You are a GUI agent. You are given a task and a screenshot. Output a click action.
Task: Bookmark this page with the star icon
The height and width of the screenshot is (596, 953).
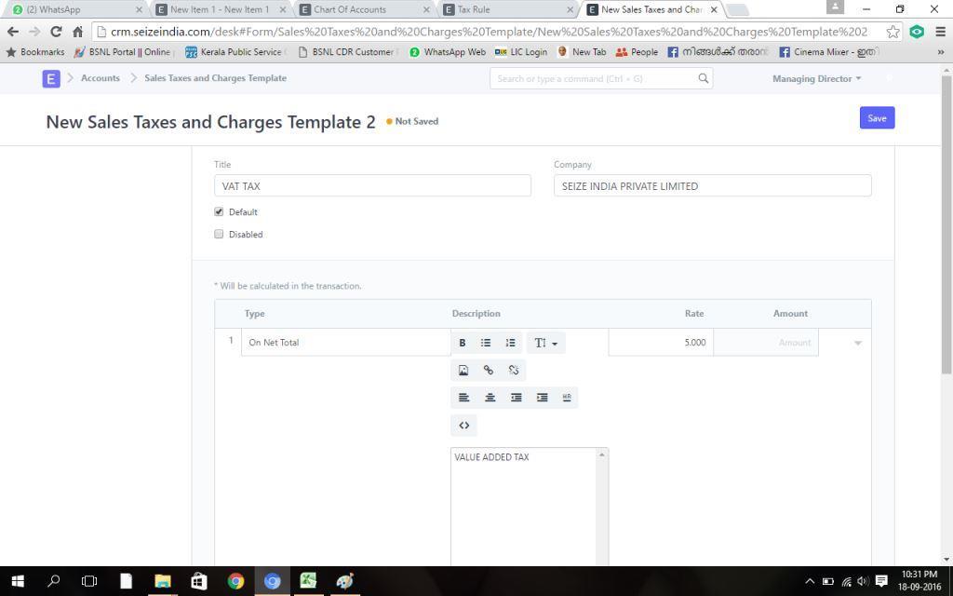(893, 32)
